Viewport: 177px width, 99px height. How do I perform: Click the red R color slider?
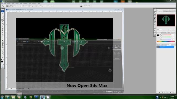point(166,35)
